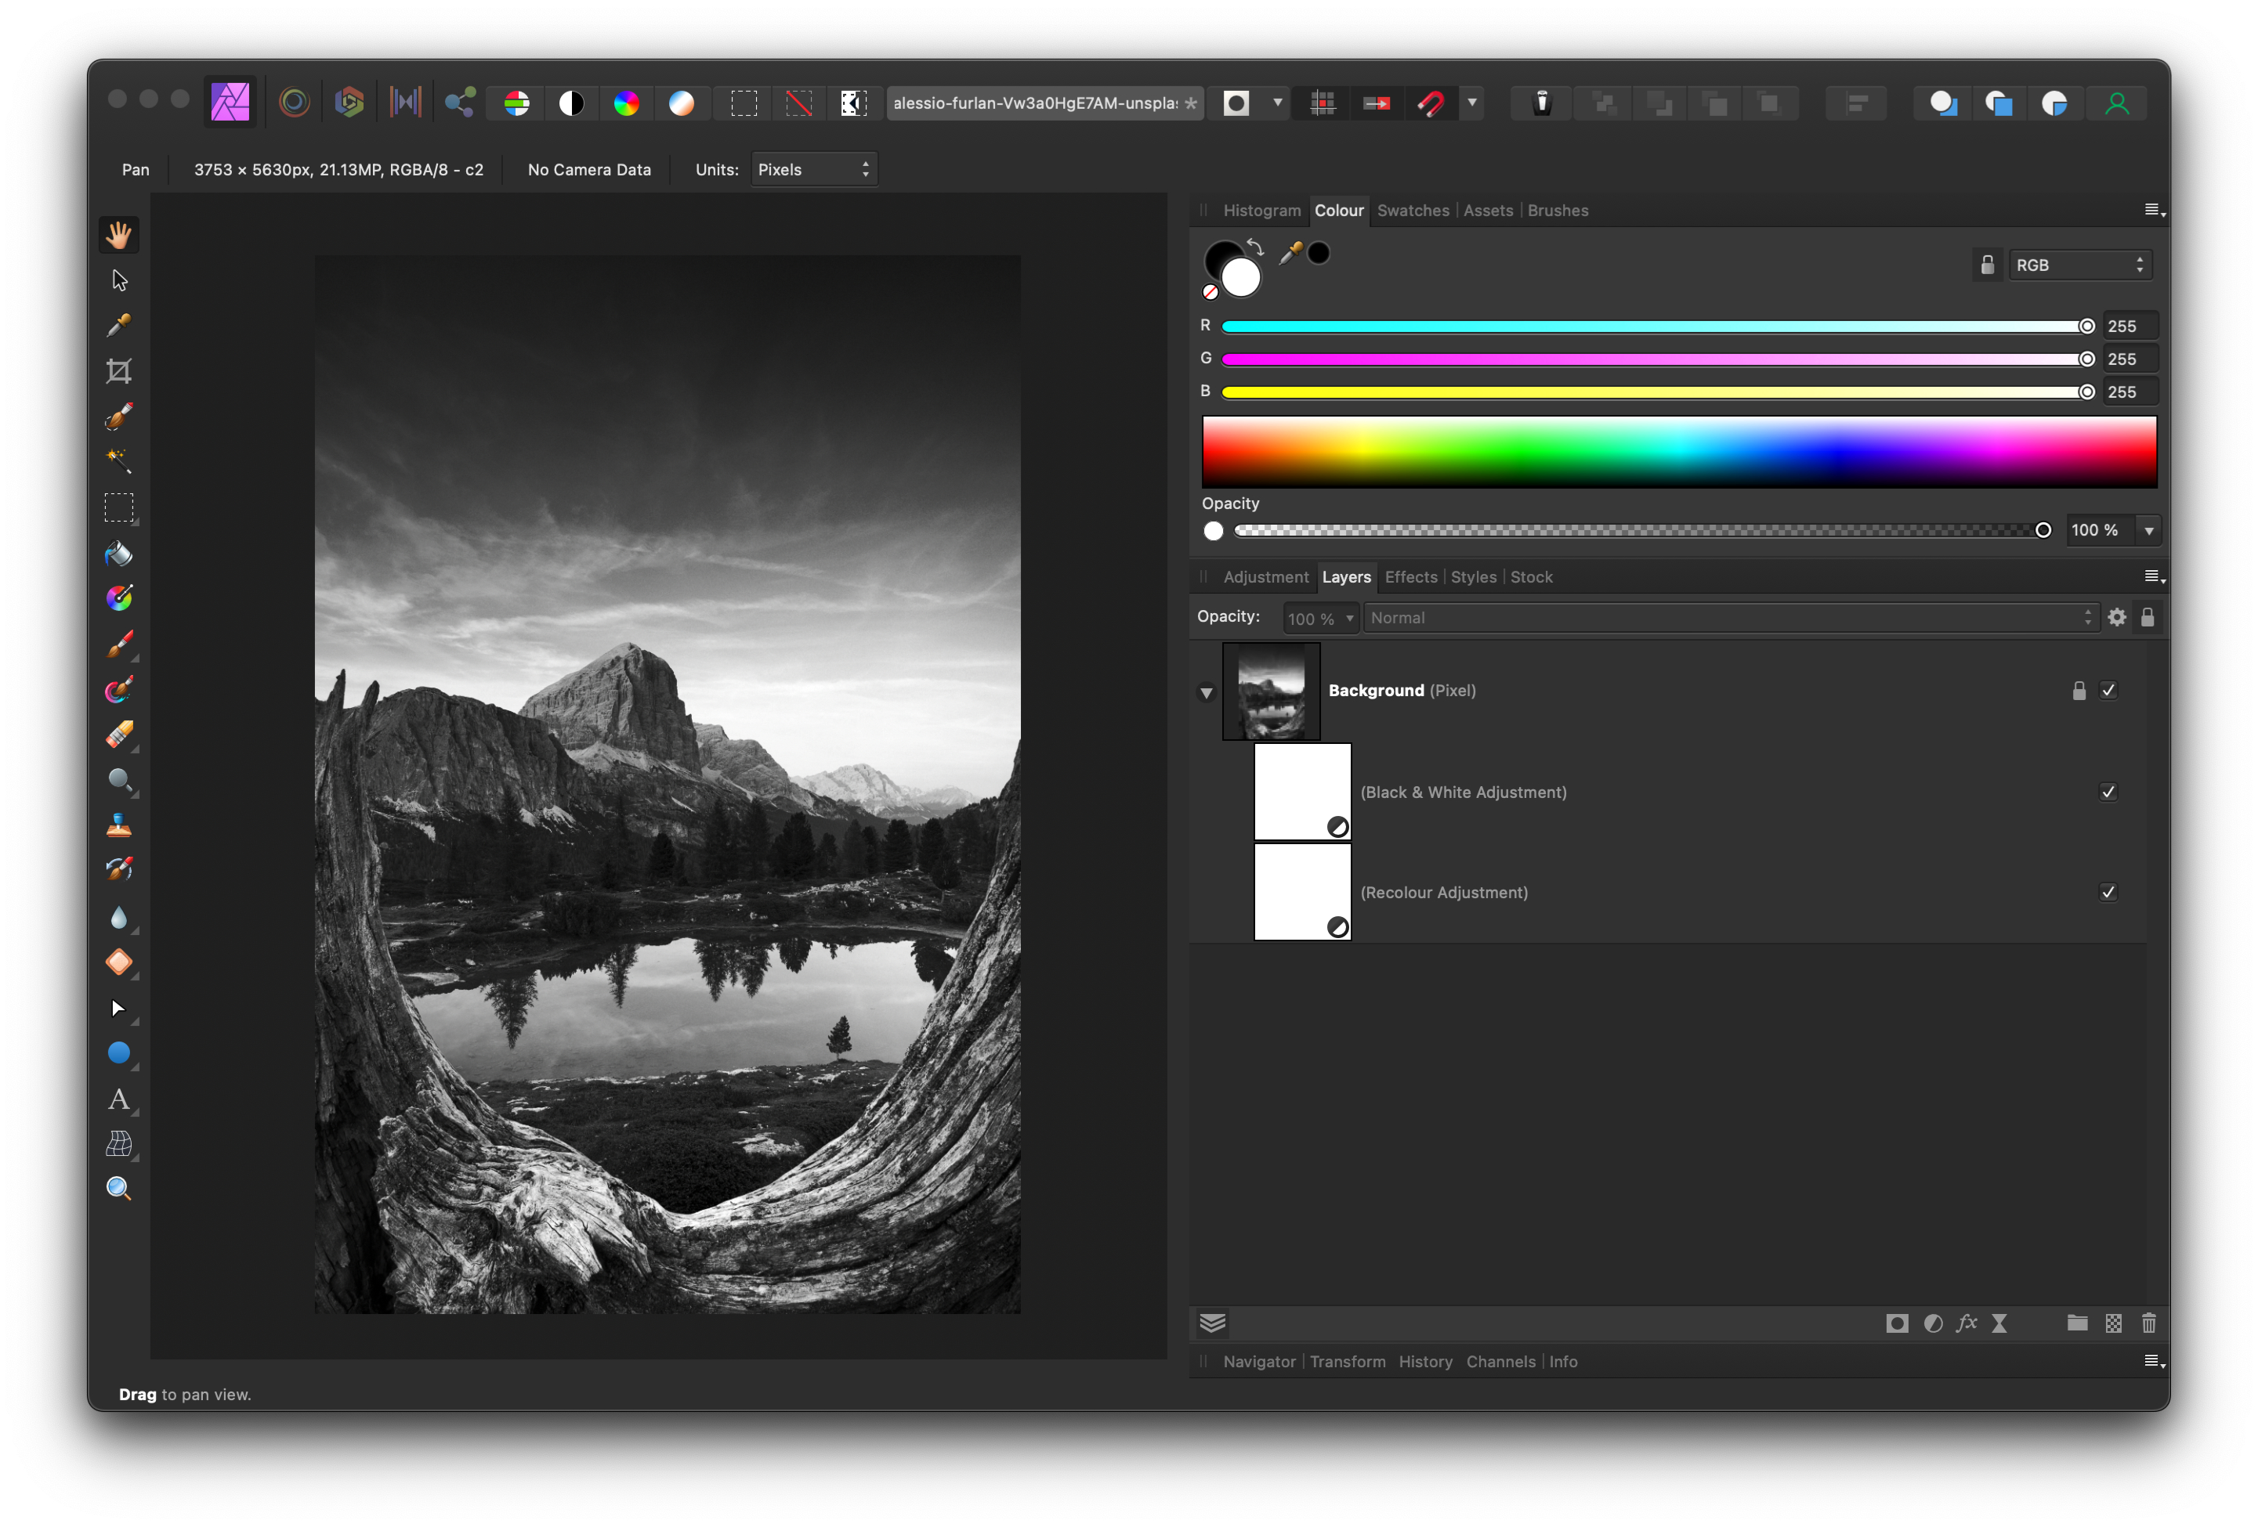
Task: Switch to Liquify Persona
Action: (x=295, y=103)
